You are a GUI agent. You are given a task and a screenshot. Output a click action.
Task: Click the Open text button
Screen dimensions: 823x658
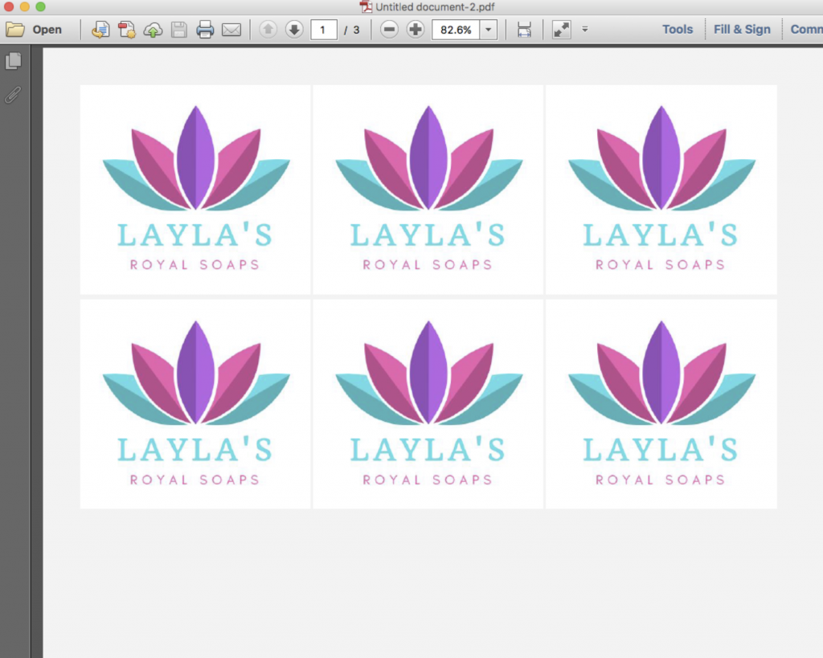(x=47, y=30)
